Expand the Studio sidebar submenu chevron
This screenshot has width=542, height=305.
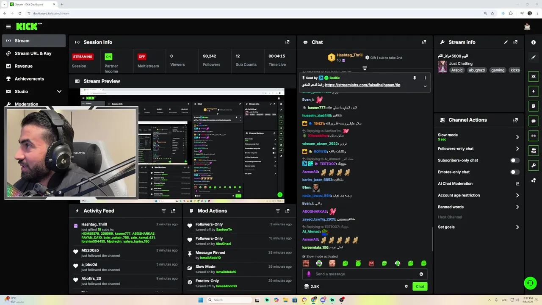(x=59, y=91)
